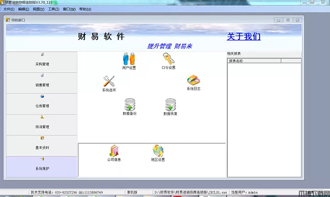Select the 系统维护 sidebar section
Viewport: 330px width, 197px height.
click(x=42, y=167)
